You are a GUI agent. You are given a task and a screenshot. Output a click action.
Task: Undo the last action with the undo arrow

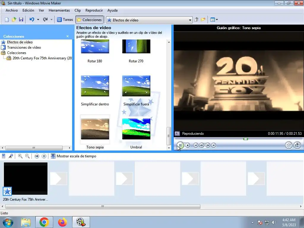[x=32, y=20]
